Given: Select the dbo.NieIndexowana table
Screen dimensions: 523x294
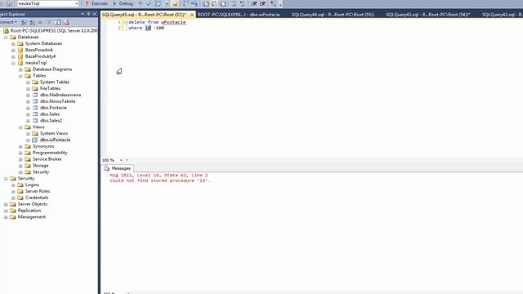Looking at the screenshot, I should 60,95.
